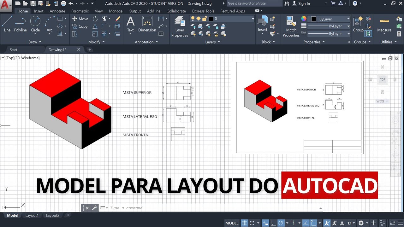Click the Save icon in quick access toolbar
Viewport: 404px width, 227px height.
(x=33, y=3)
